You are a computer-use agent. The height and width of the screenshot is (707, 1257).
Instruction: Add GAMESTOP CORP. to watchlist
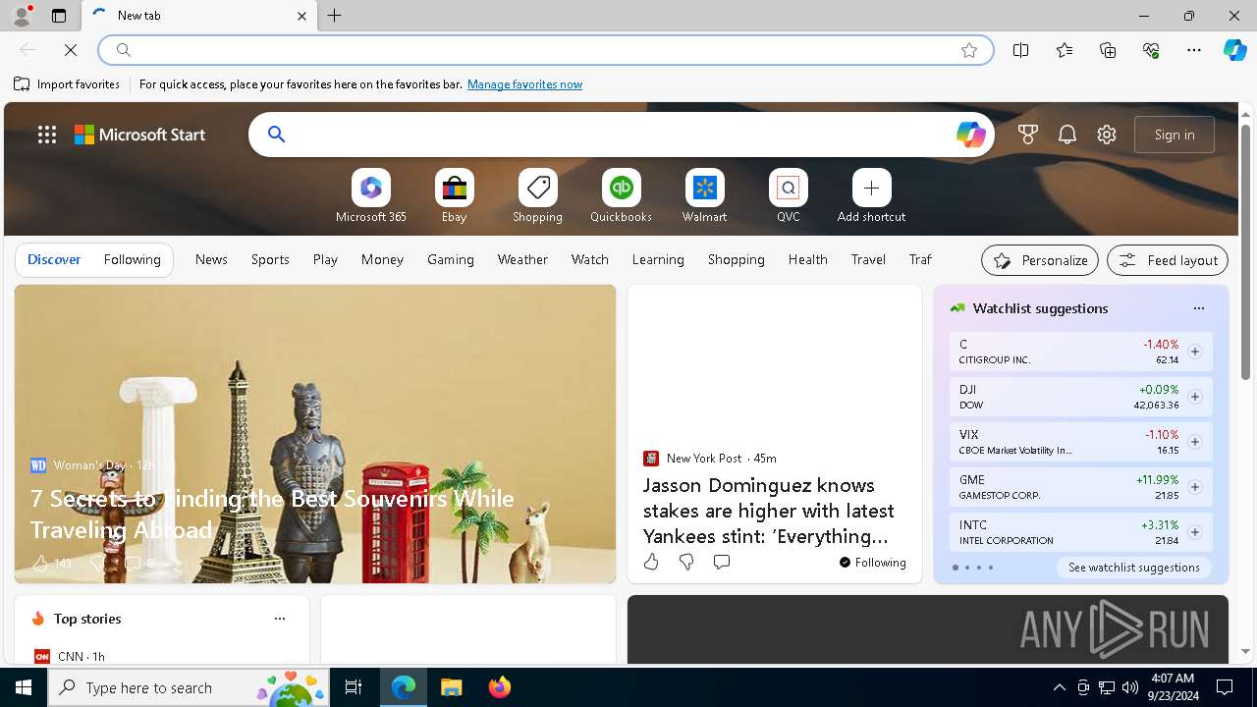1194,487
